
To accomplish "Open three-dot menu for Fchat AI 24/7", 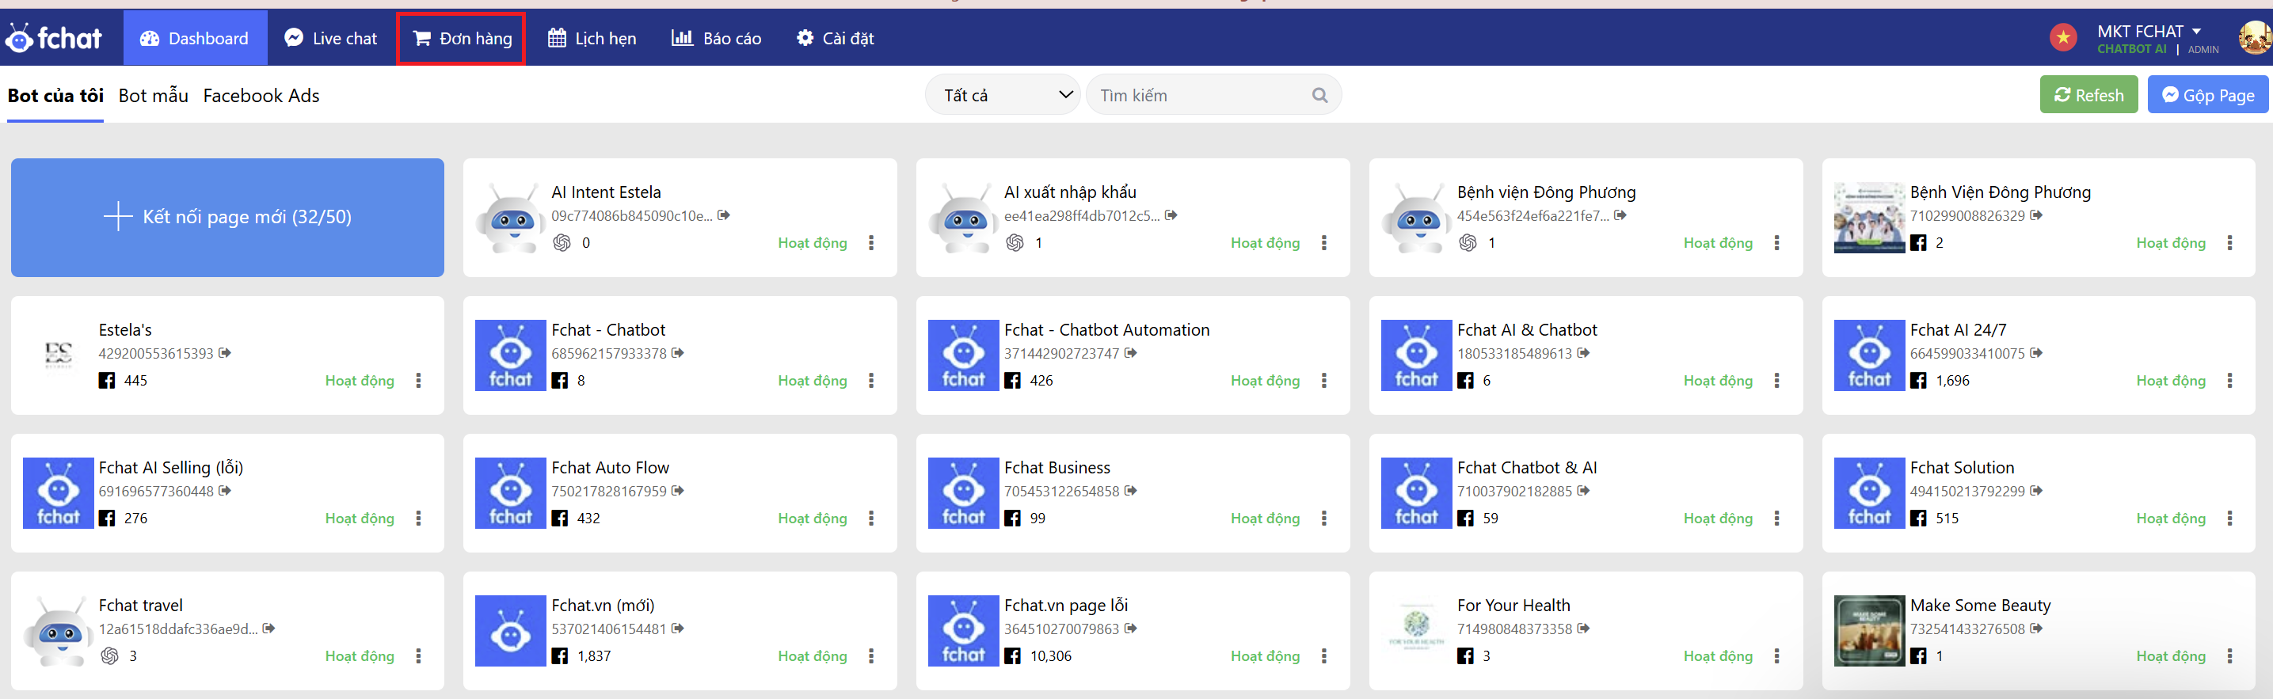I will click(x=2229, y=380).
